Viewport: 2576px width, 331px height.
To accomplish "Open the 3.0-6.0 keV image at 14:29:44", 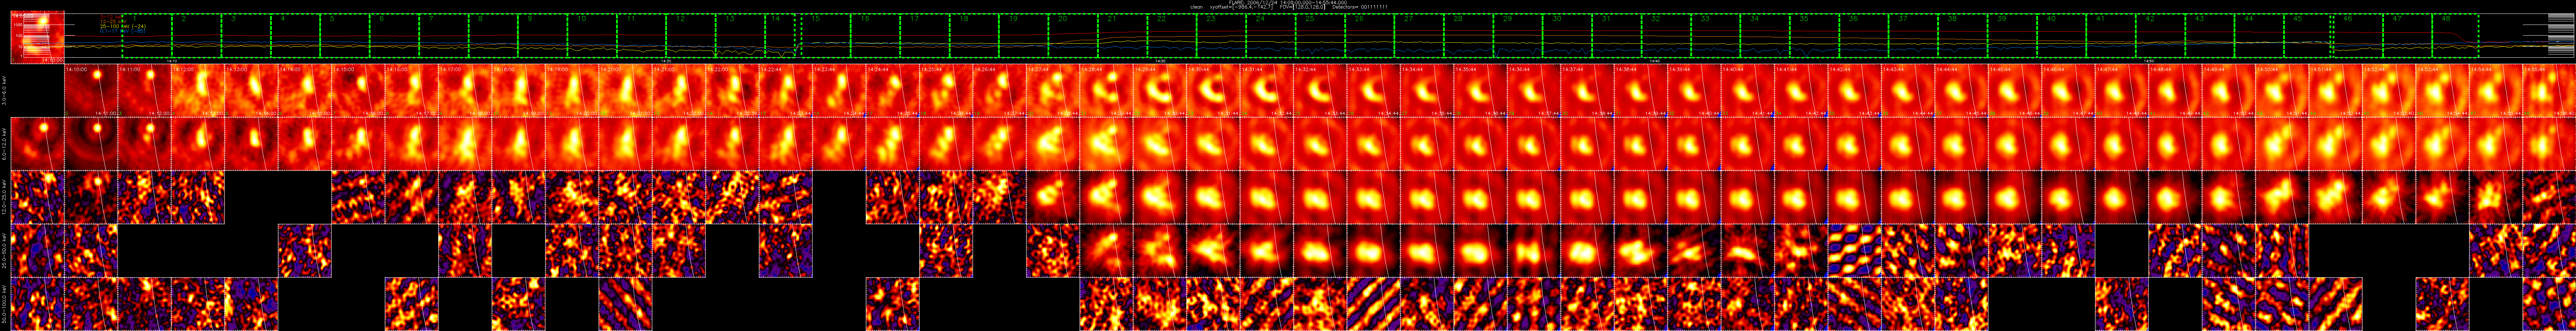I will click(1160, 91).
